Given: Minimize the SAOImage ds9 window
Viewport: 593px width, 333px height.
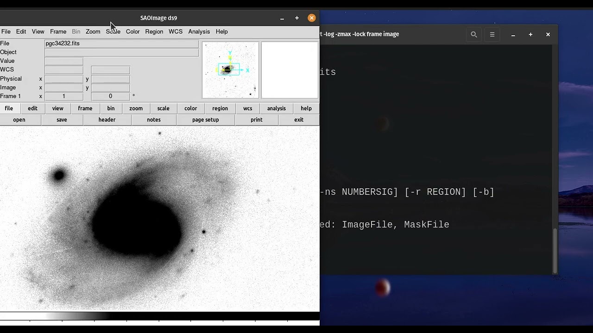Looking at the screenshot, I should pos(282,18).
